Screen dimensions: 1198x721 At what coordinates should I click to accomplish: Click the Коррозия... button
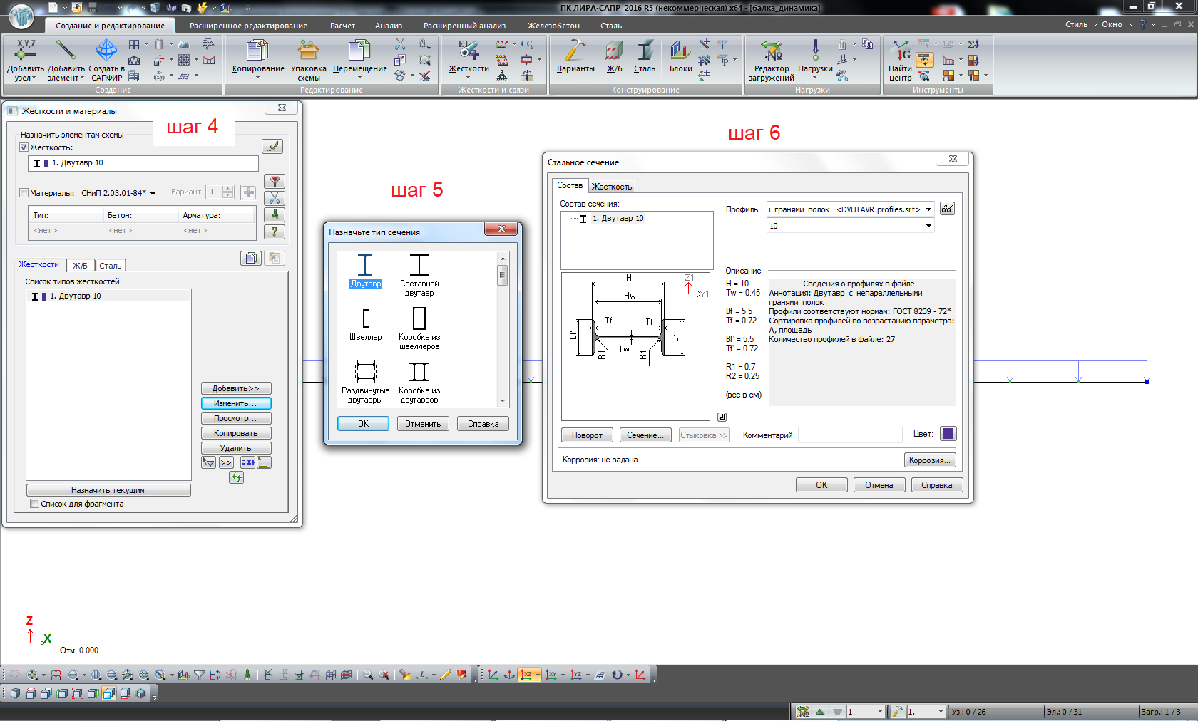point(930,460)
